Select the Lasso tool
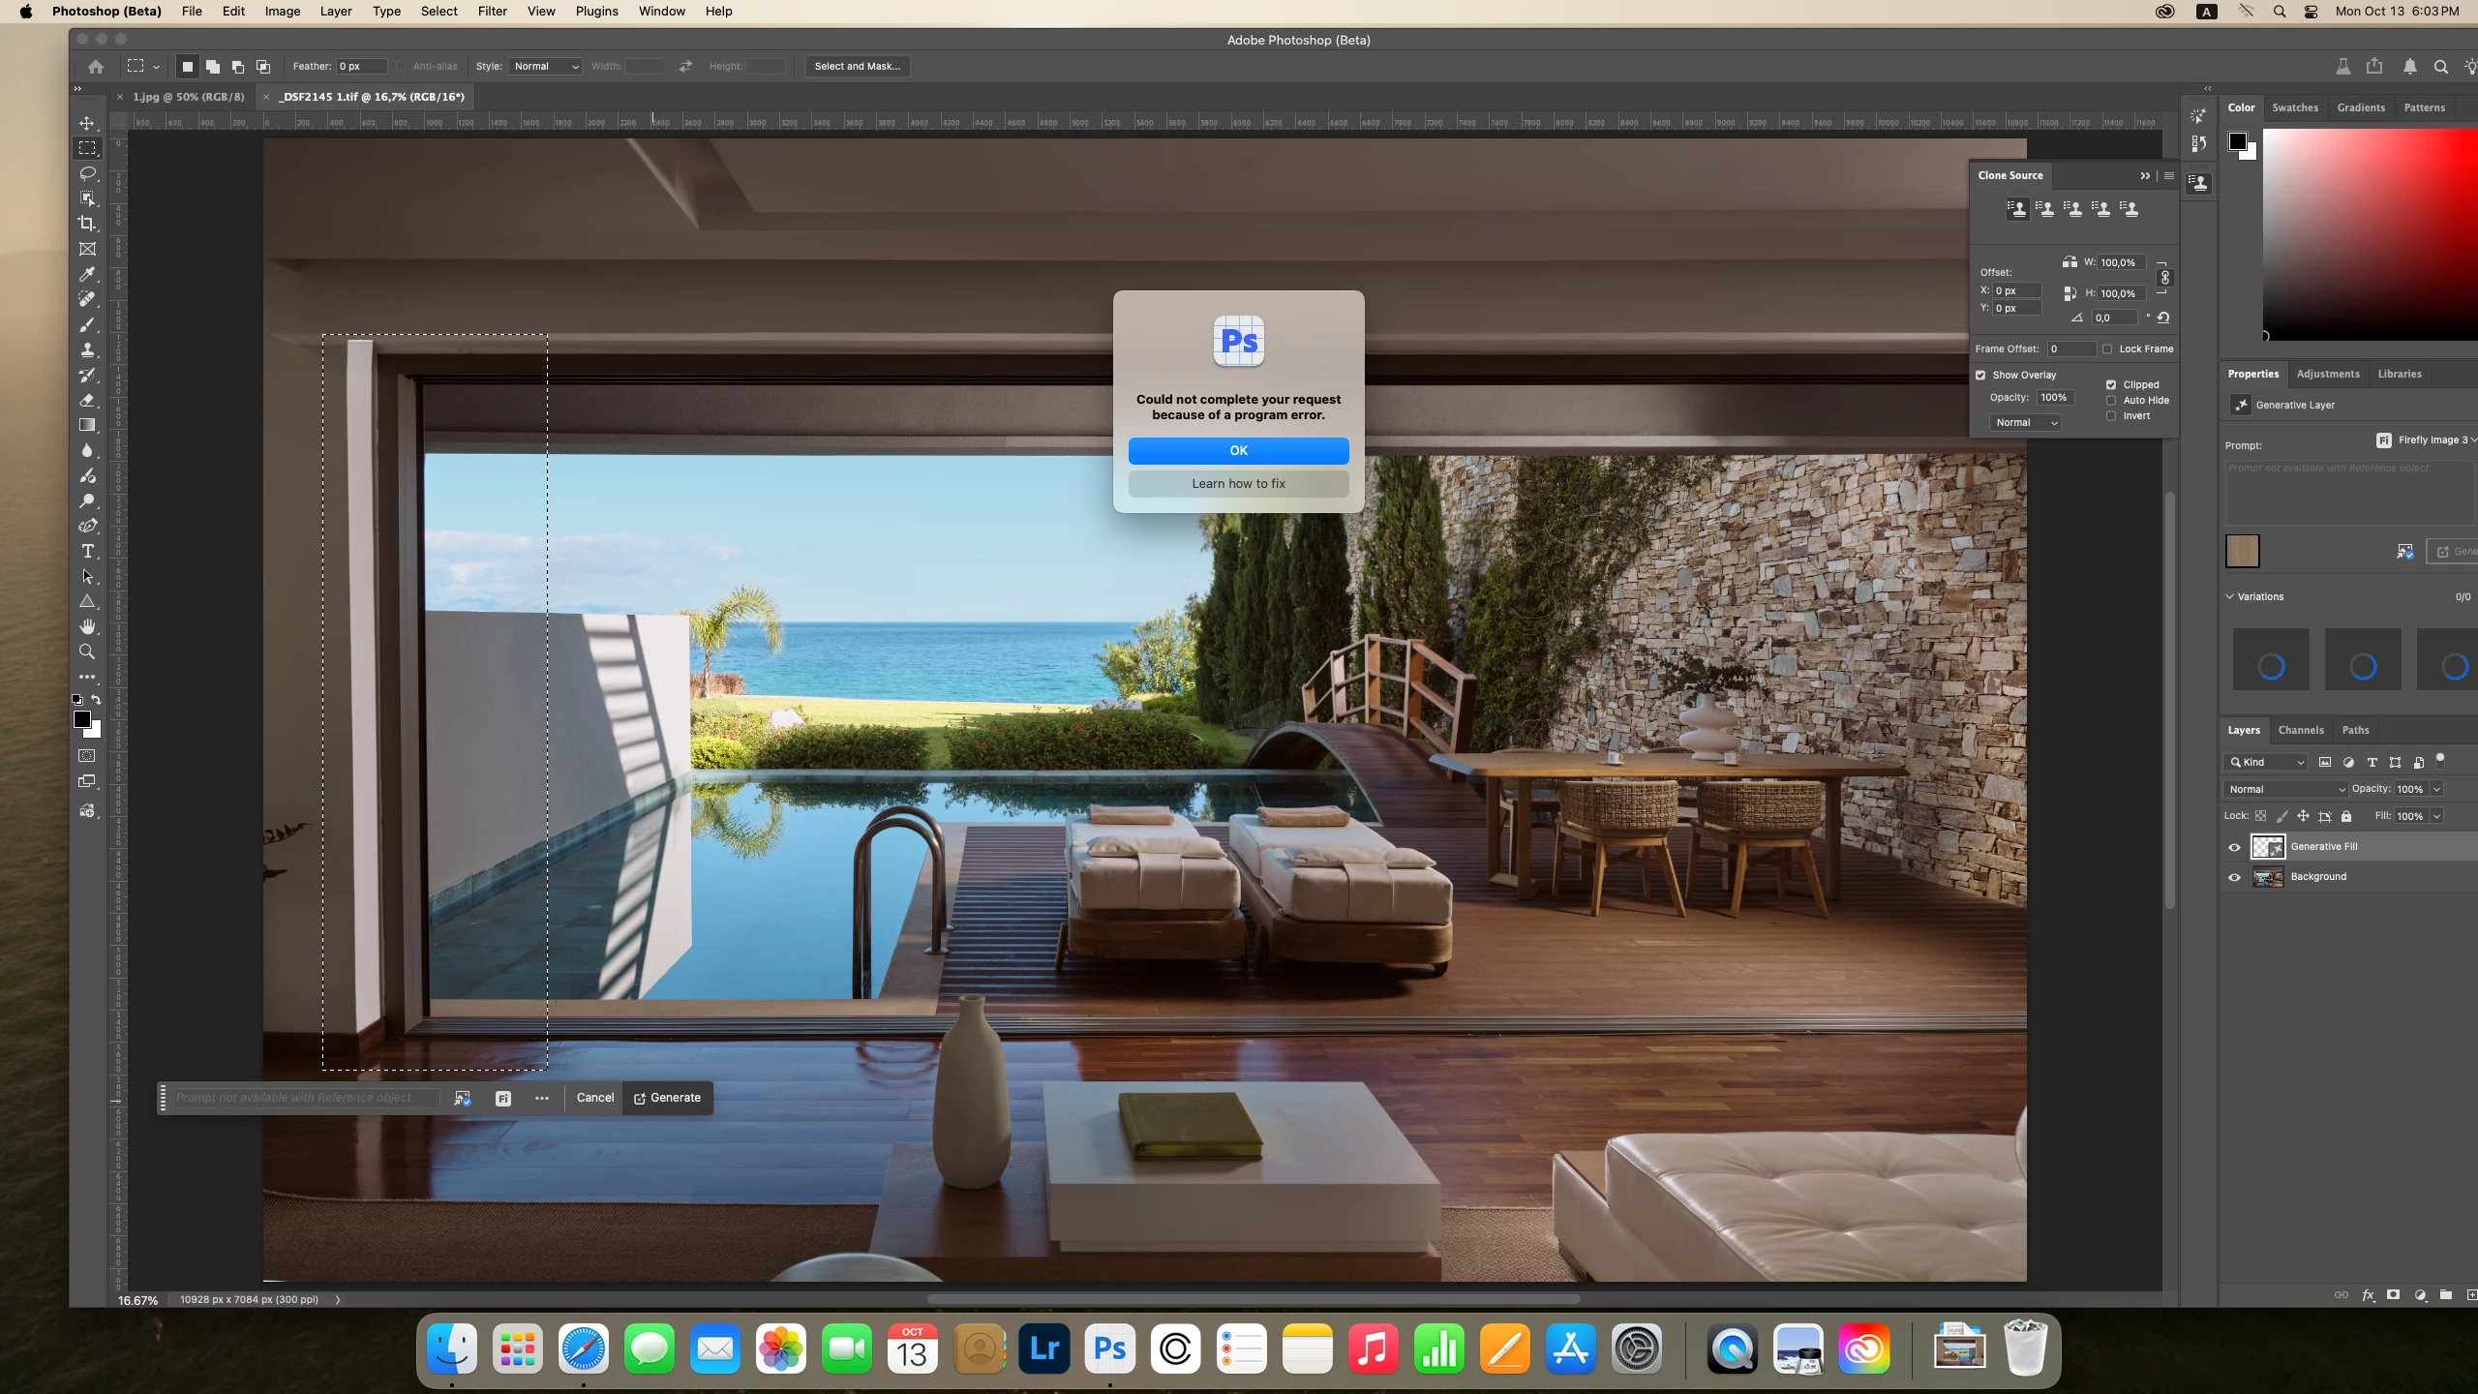 coord(87,173)
